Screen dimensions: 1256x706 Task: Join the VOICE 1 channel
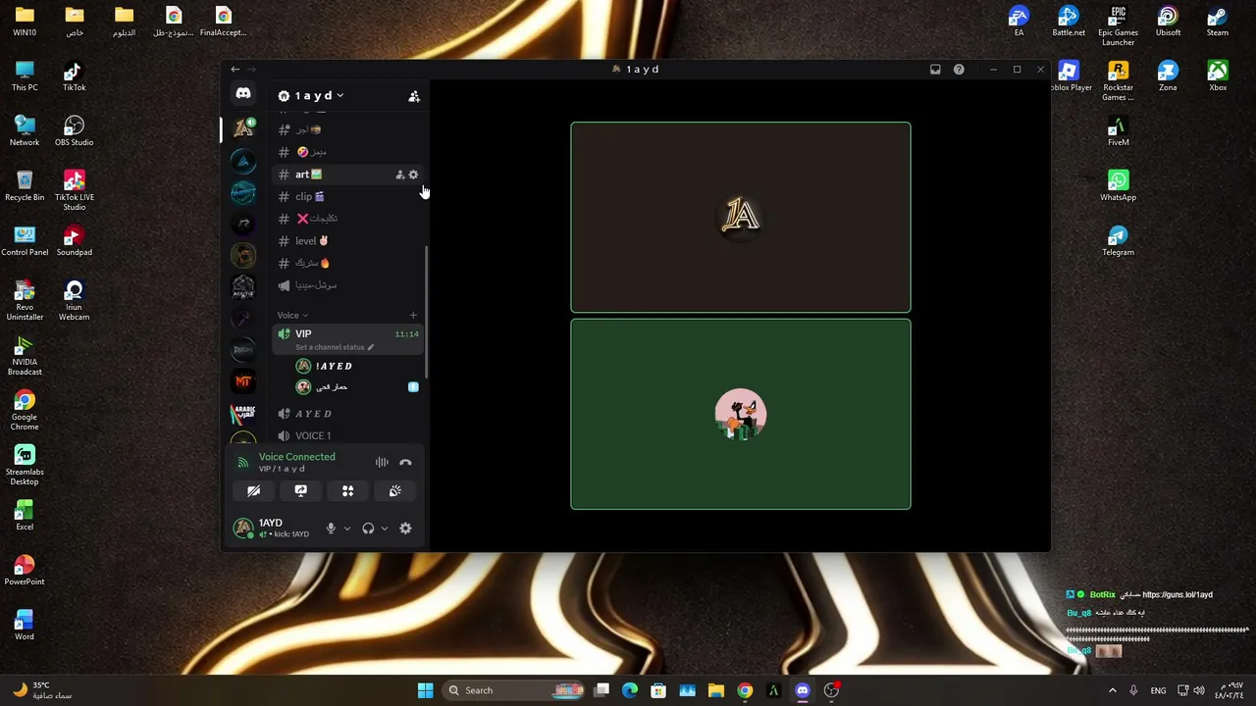tap(348, 435)
